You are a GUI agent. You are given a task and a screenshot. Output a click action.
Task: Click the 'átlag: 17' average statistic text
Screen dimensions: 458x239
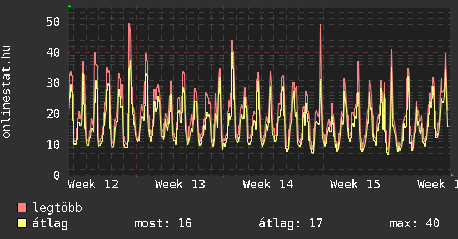291,223
